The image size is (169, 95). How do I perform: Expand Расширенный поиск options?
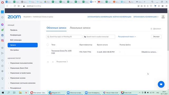(127, 37)
